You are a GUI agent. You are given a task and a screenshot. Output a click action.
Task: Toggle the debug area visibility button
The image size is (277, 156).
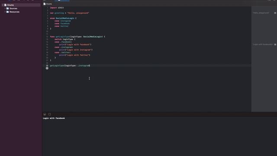[45, 114]
